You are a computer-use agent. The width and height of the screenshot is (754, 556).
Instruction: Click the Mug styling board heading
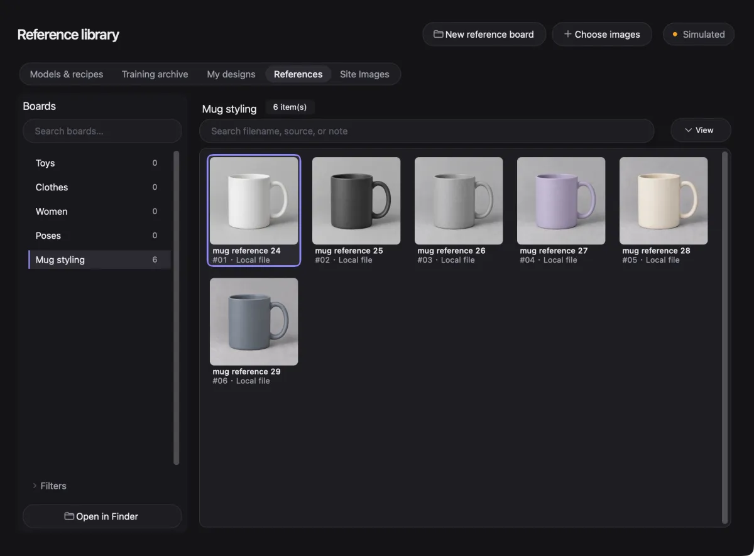229,109
